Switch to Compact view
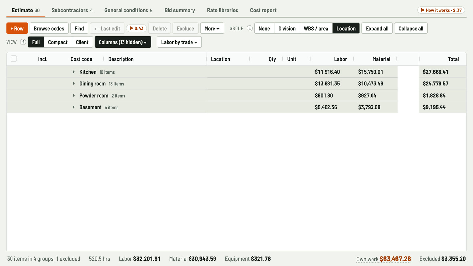Image resolution: width=473 pixels, height=266 pixels. 58,42
